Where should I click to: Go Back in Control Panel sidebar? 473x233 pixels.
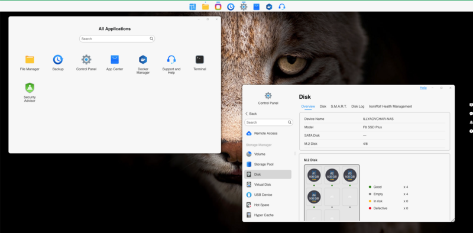tap(251, 114)
